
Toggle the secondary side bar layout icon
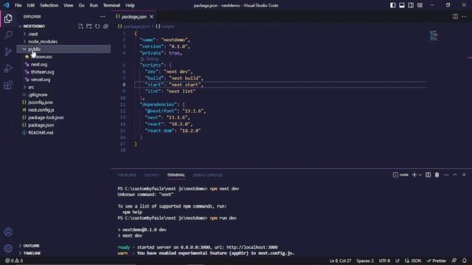411,5
